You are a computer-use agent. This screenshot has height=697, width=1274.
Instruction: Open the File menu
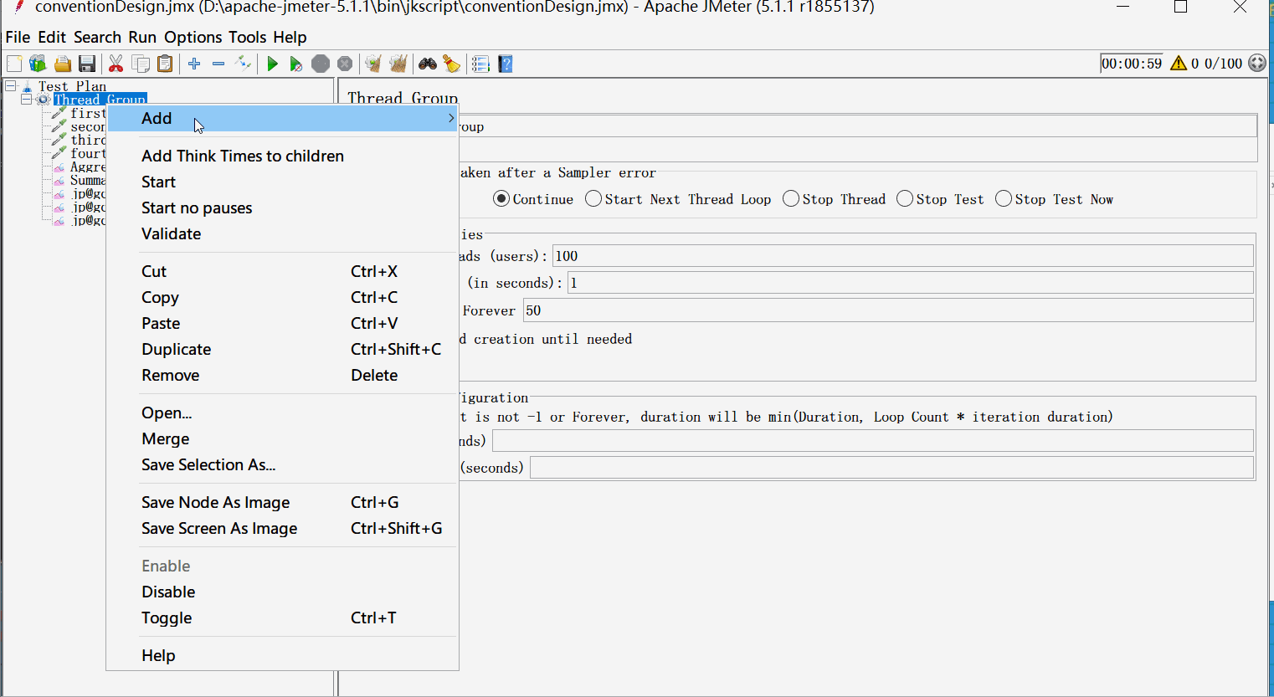(x=18, y=37)
